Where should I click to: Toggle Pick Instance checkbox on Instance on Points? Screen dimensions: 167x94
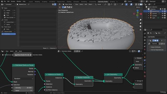coord(47,90)
